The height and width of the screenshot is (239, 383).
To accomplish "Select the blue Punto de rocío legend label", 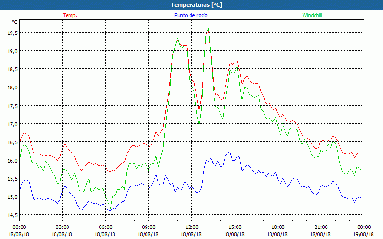I will click(191, 15).
